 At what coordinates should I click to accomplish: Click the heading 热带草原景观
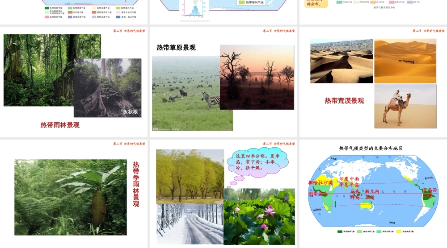(176, 47)
